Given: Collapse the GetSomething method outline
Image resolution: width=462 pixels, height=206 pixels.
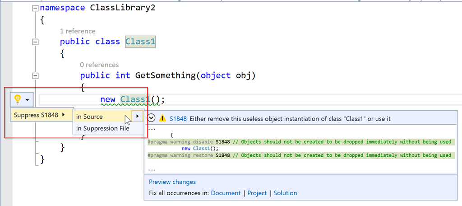Looking at the screenshot, I should point(35,76).
